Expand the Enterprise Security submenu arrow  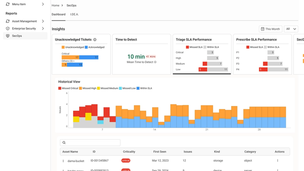[x=43, y=28]
